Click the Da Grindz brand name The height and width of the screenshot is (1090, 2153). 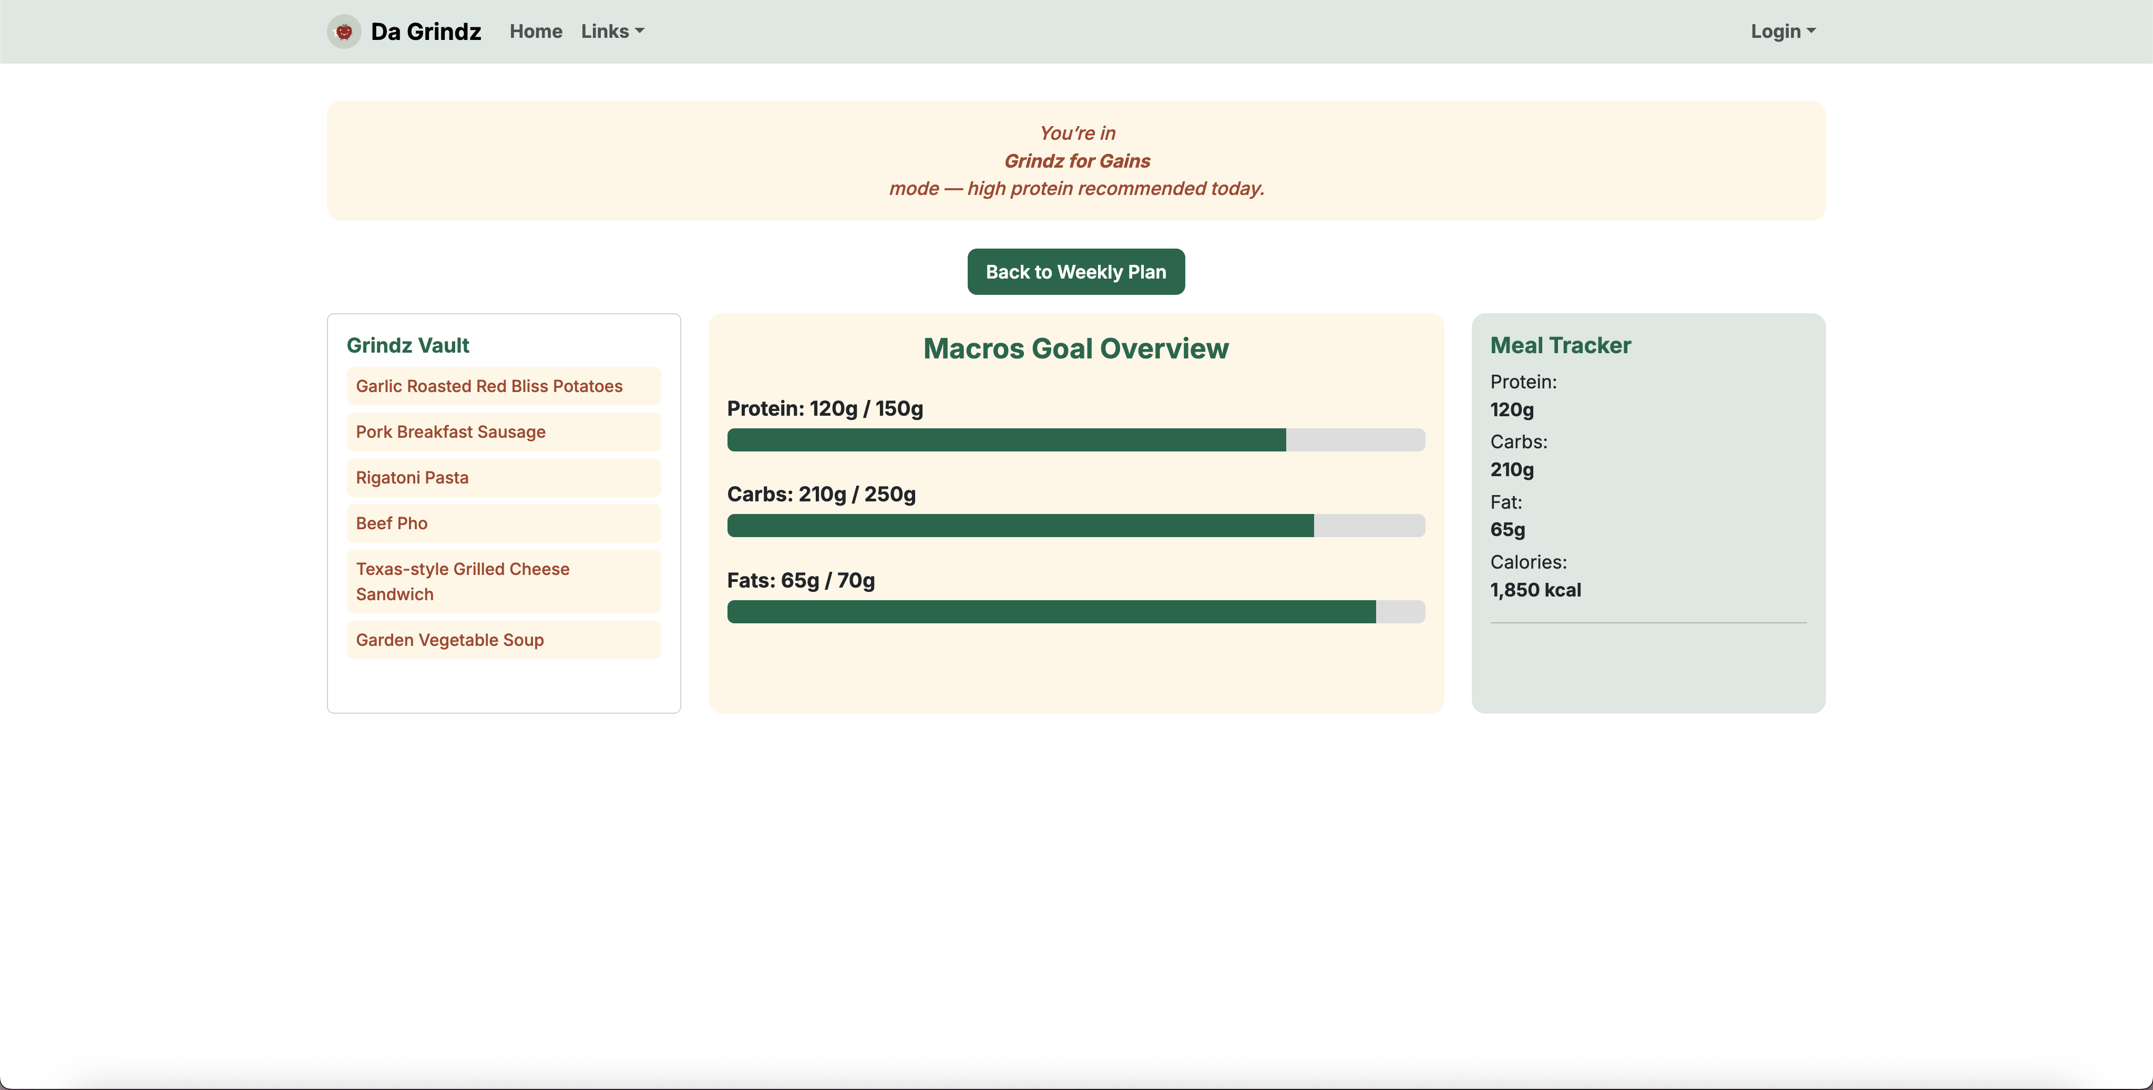coord(425,32)
